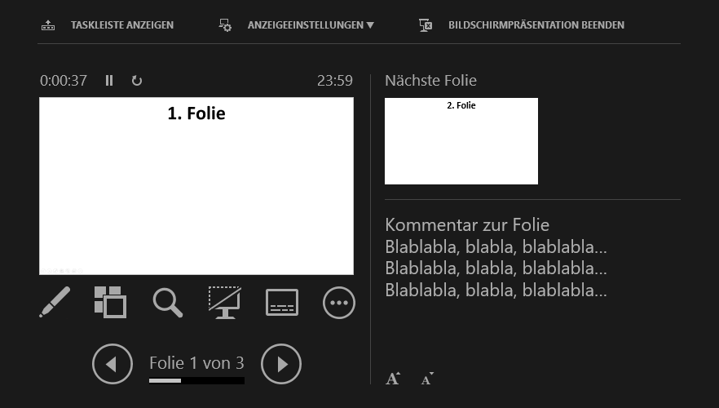The image size is (719, 408).
Task: Activate the zoom into slide magnifier
Action: click(167, 302)
